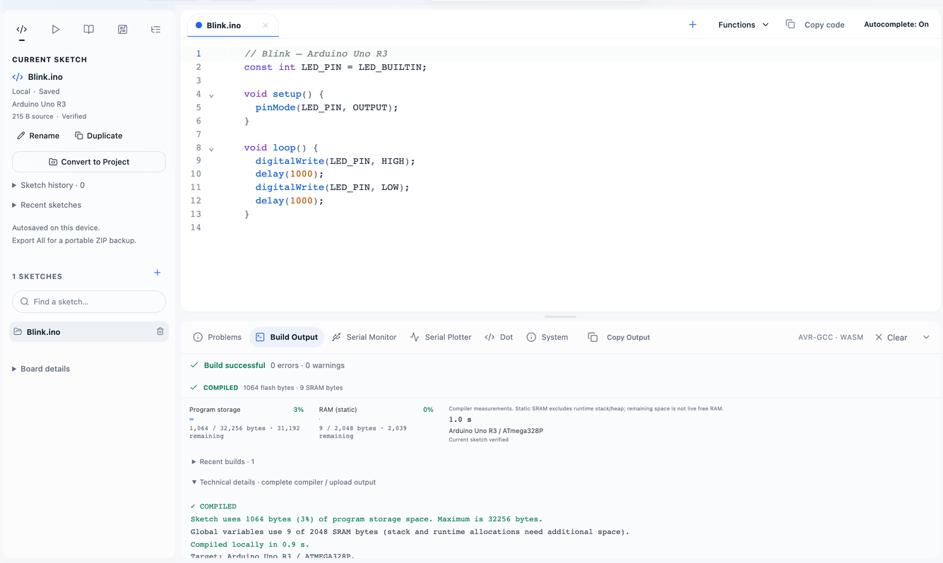Click the Build successful status text

click(x=235, y=366)
